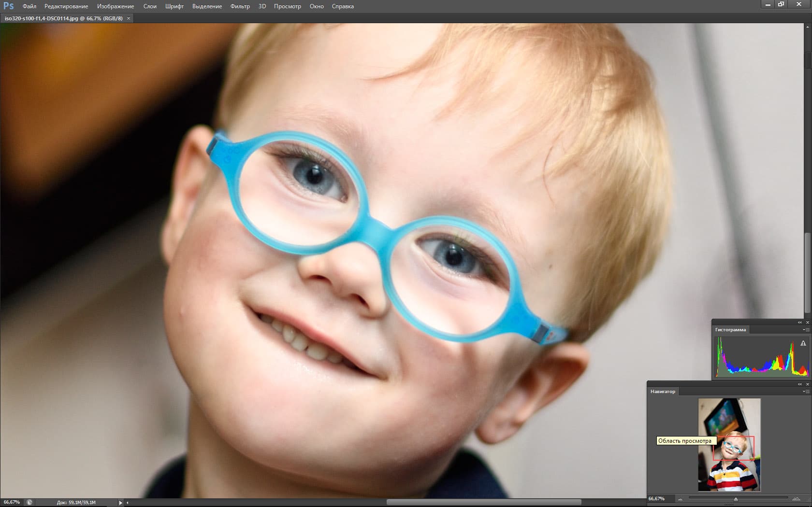Click the Navigator preview thumbnail
812x507 pixels.
[x=729, y=445]
